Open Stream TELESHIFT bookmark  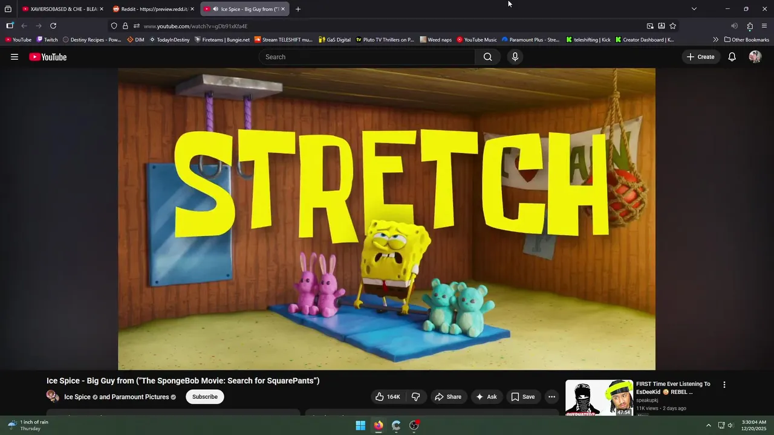coord(283,40)
